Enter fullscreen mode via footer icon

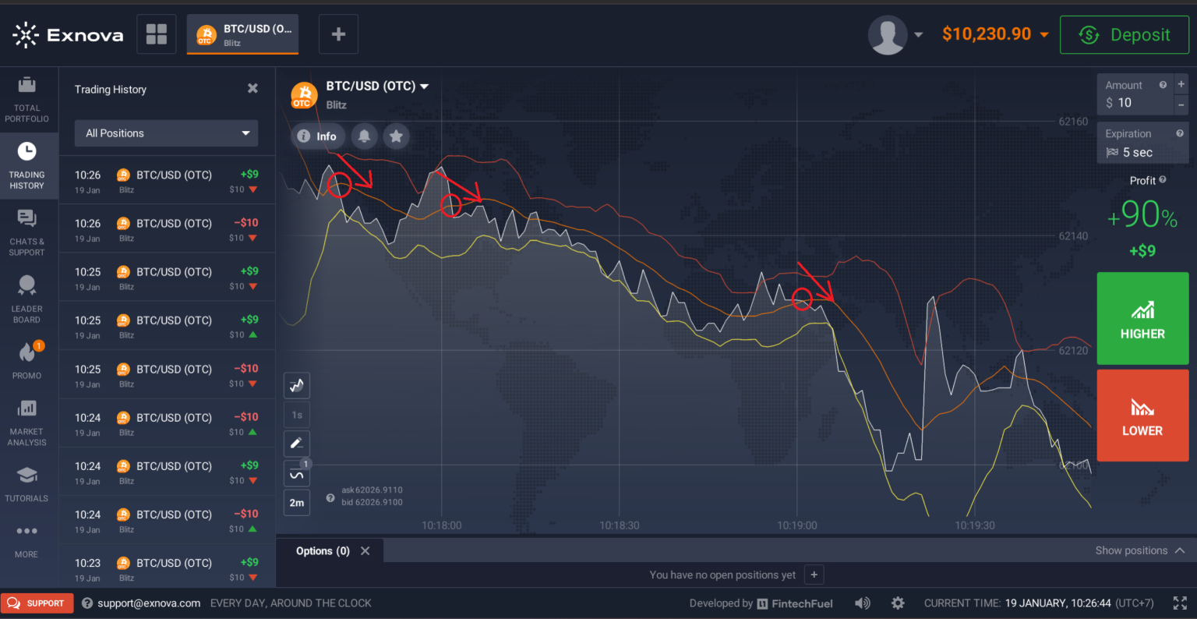(x=1180, y=603)
